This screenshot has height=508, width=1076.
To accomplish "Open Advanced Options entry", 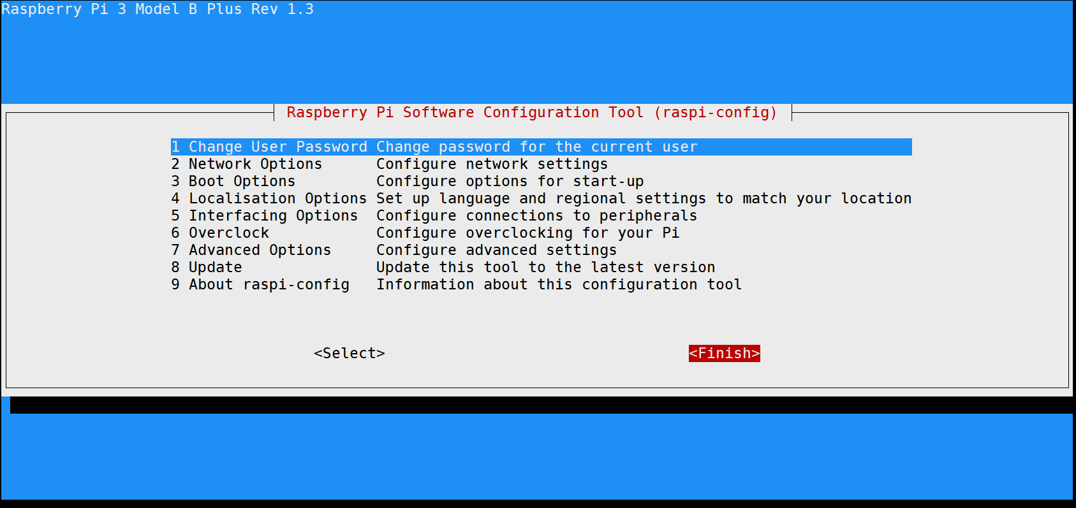I will [x=260, y=250].
